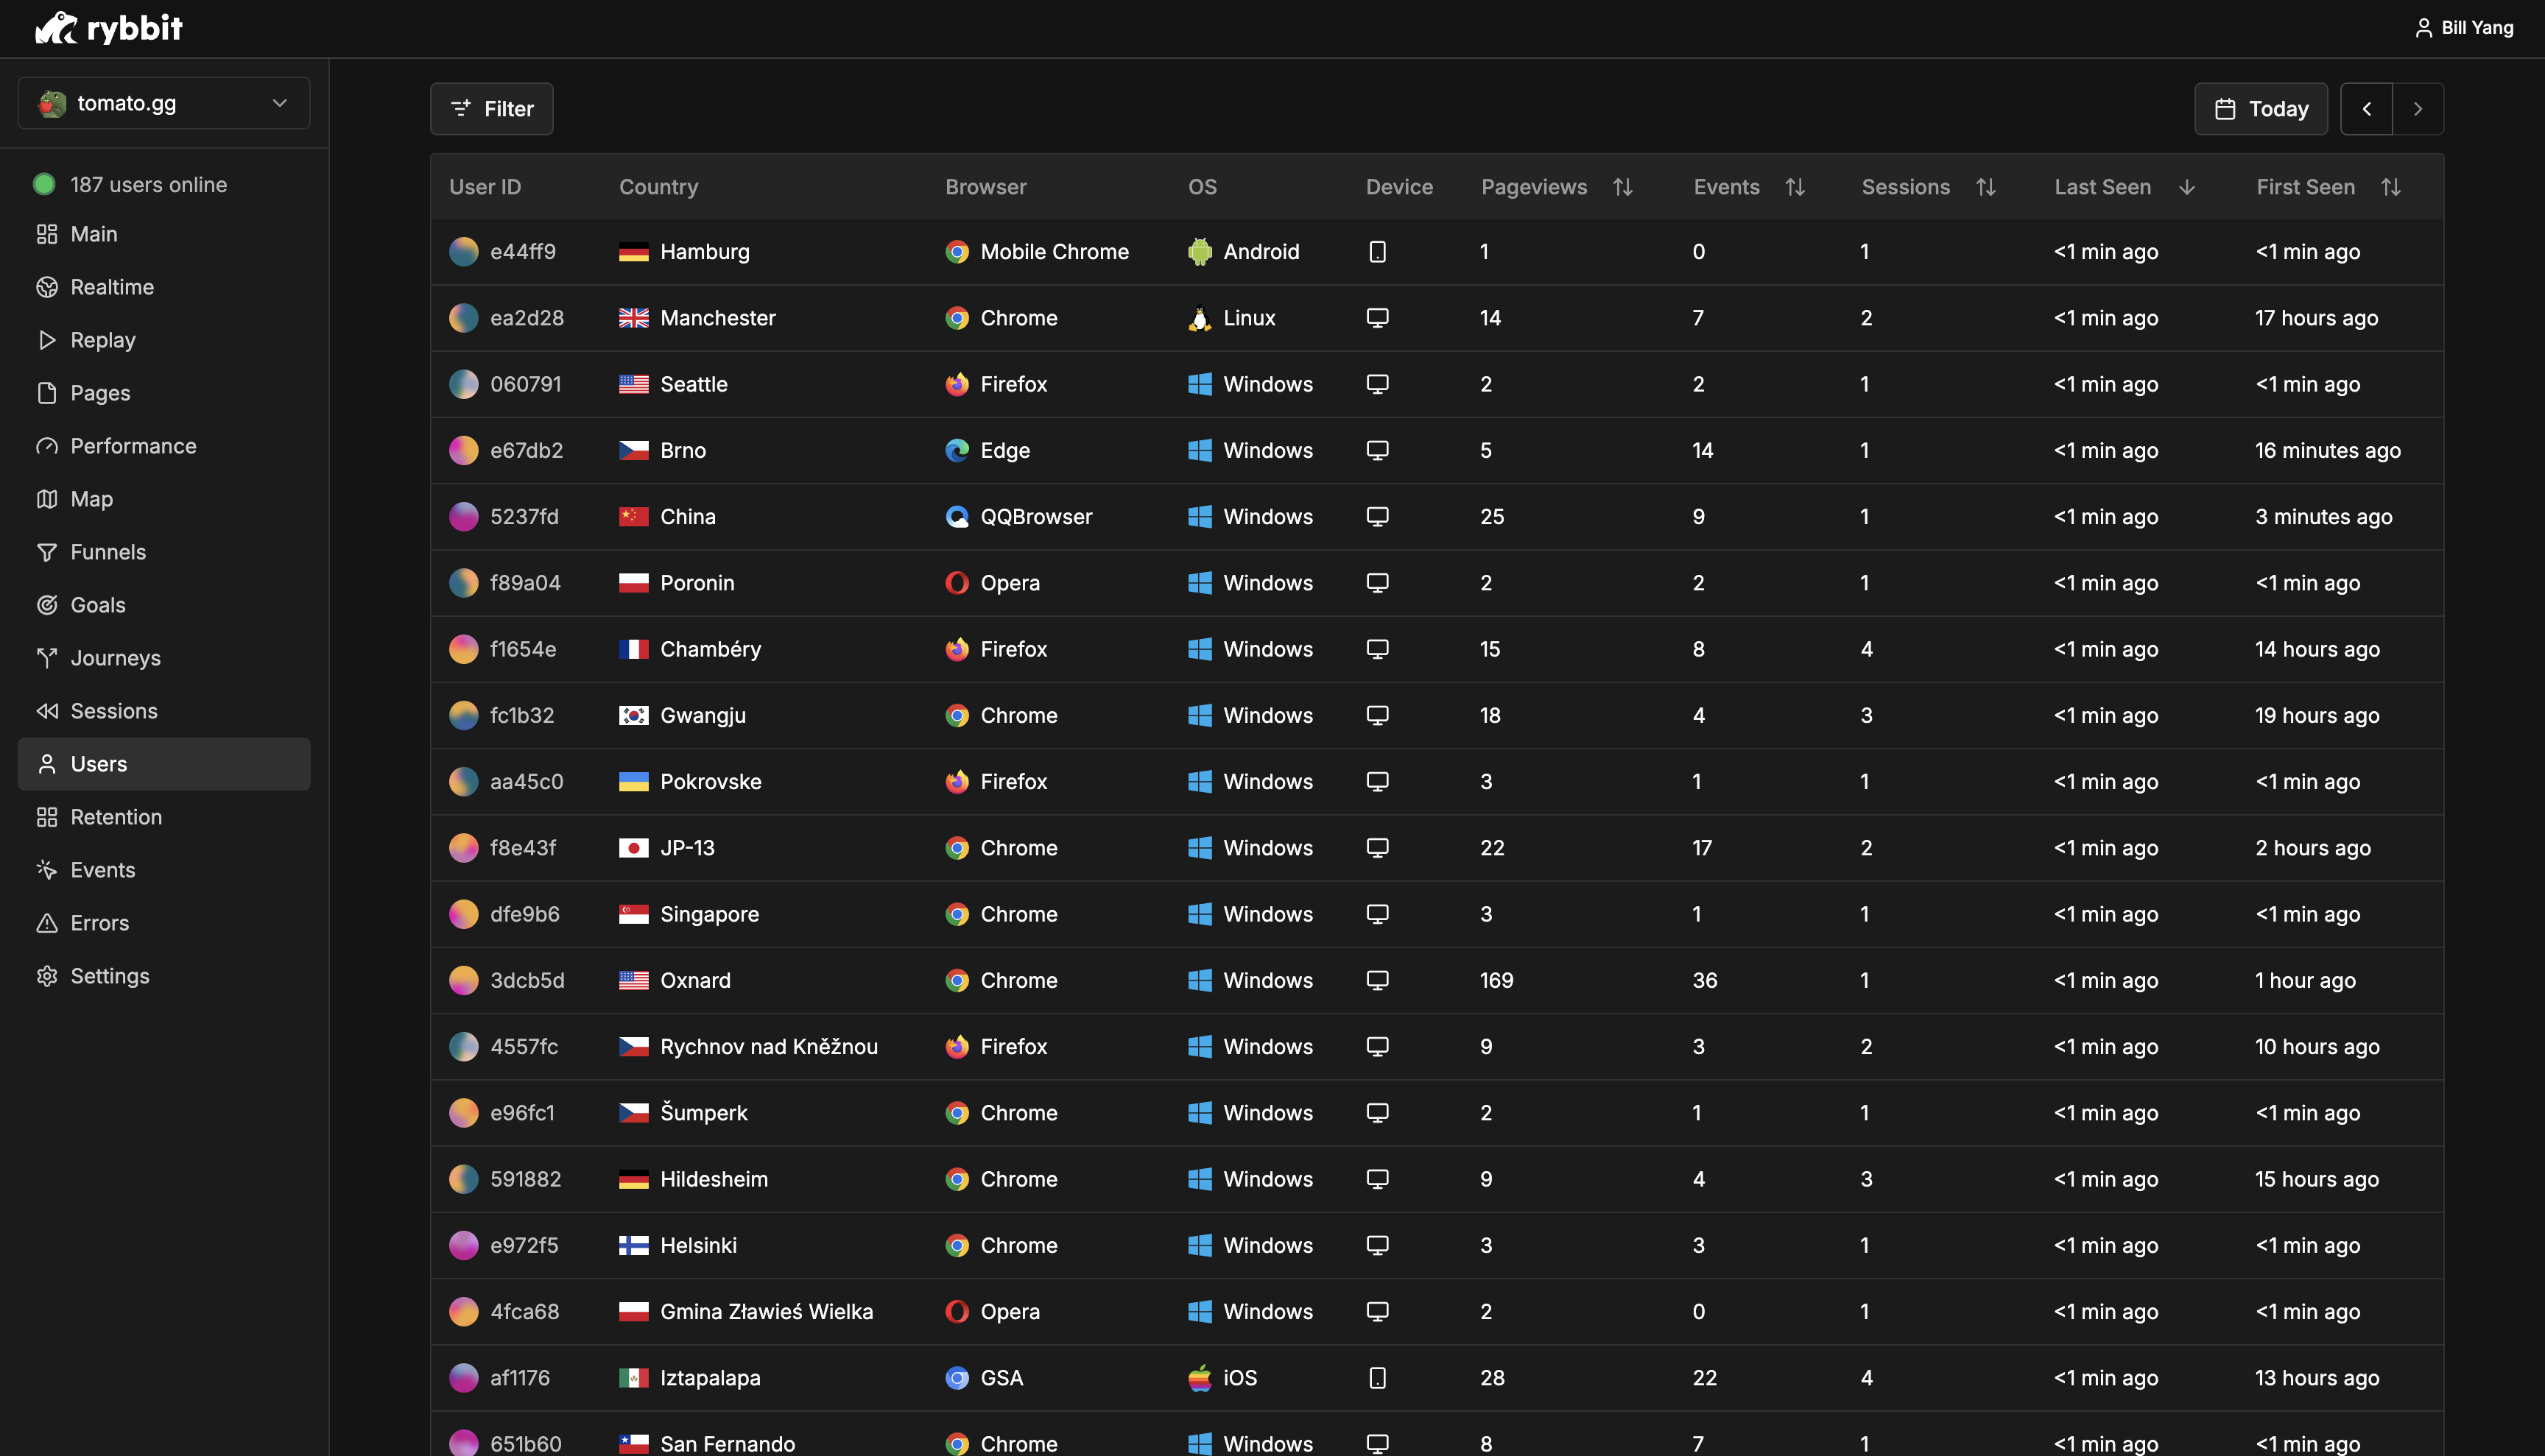Open Journeys using its branch icon
The height and width of the screenshot is (1456, 2545).
(47, 658)
